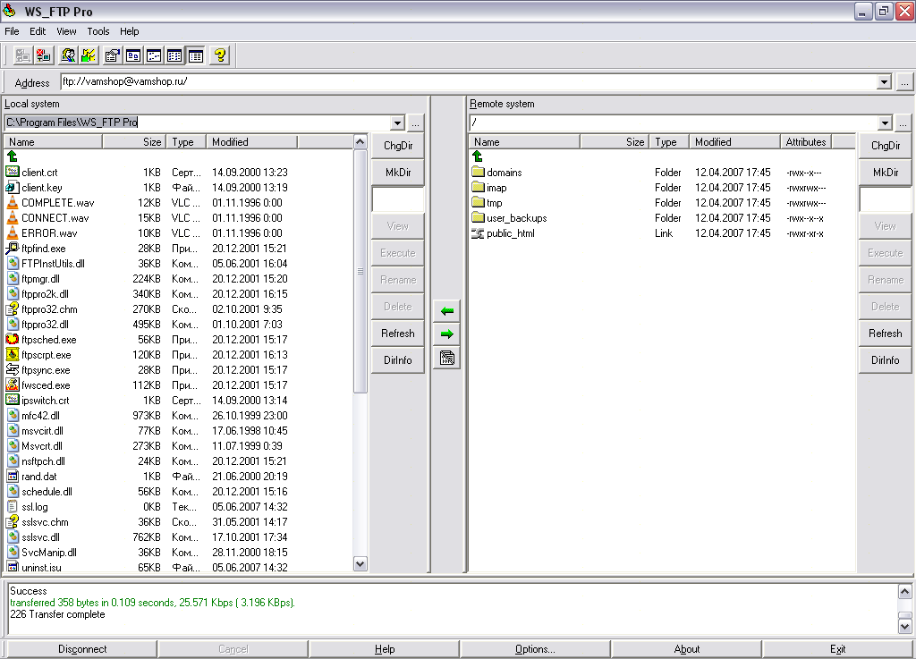Click in the Address input field
This screenshot has width=916, height=659.
point(469,81)
